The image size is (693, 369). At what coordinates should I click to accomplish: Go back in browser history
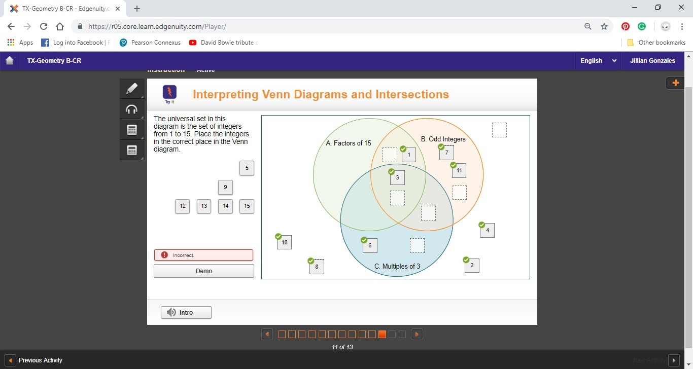11,26
